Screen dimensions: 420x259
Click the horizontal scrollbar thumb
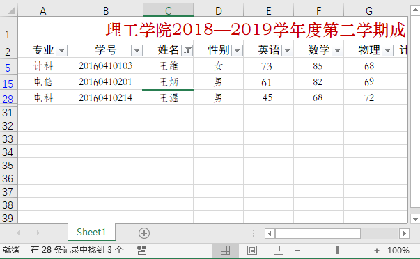[318, 233]
